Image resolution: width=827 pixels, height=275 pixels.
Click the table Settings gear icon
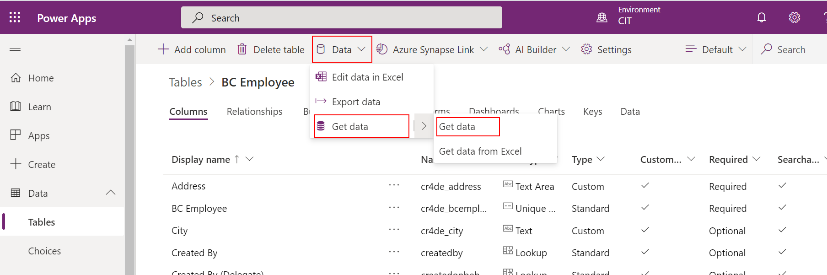pos(586,49)
